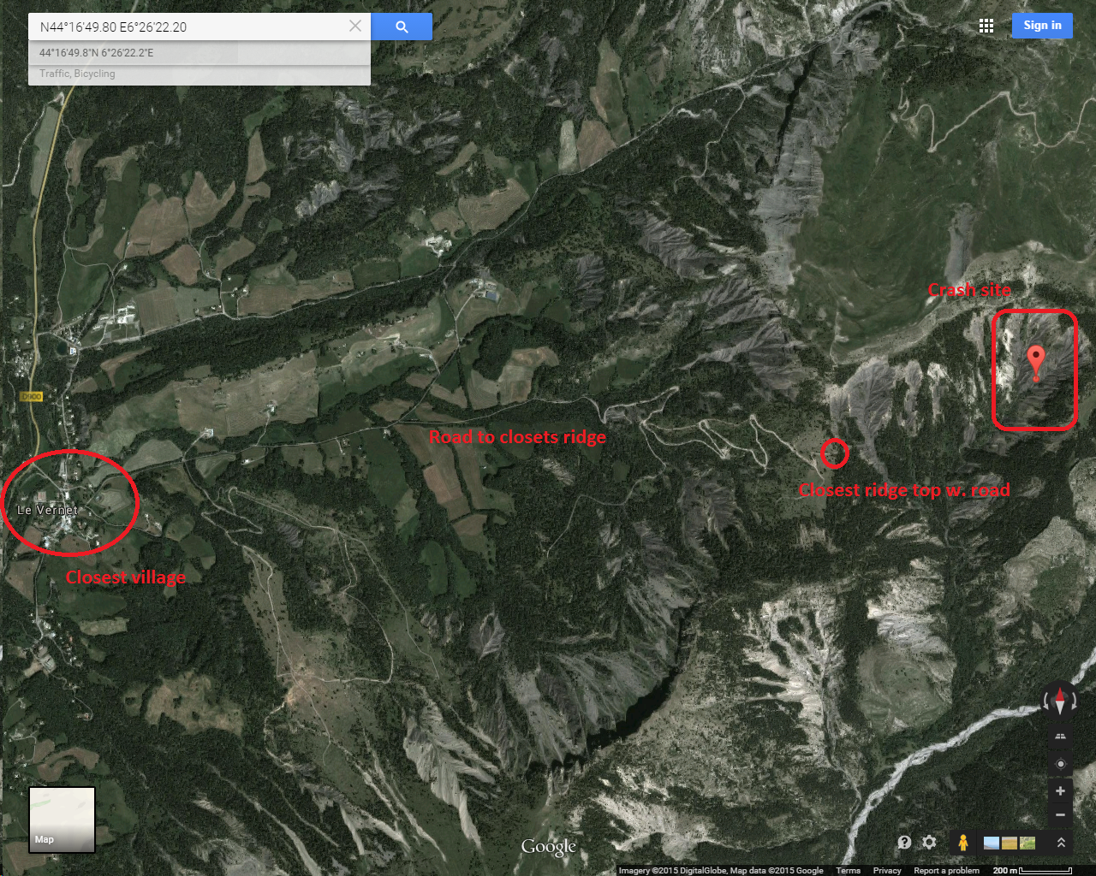Click the red location pin marker
The width and height of the screenshot is (1096, 876).
coord(1036,364)
